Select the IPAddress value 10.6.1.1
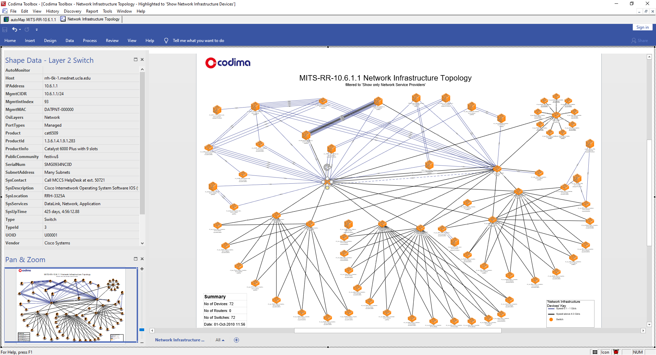Screen dimensions: 656x355 point(51,86)
